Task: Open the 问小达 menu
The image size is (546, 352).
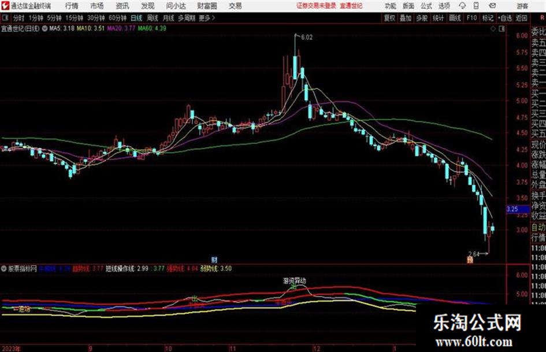Action: point(176,6)
